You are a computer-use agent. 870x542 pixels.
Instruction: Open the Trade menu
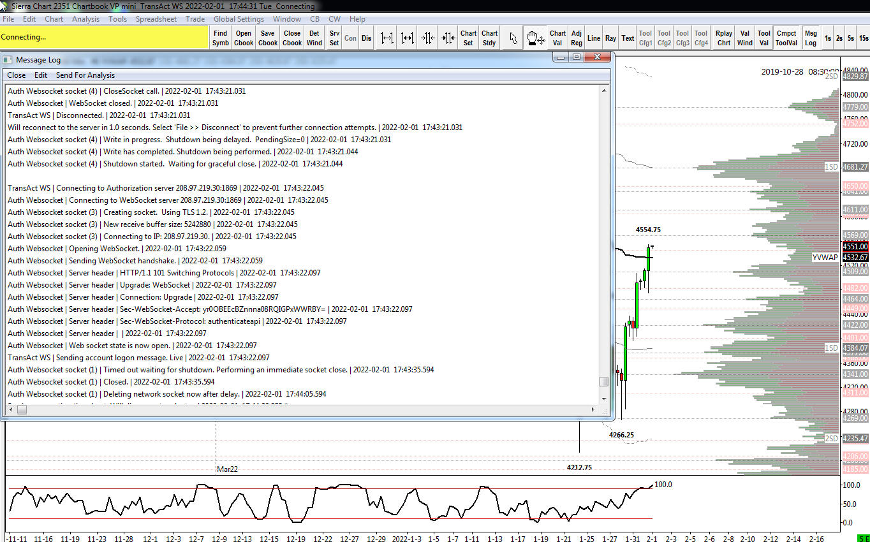(195, 19)
